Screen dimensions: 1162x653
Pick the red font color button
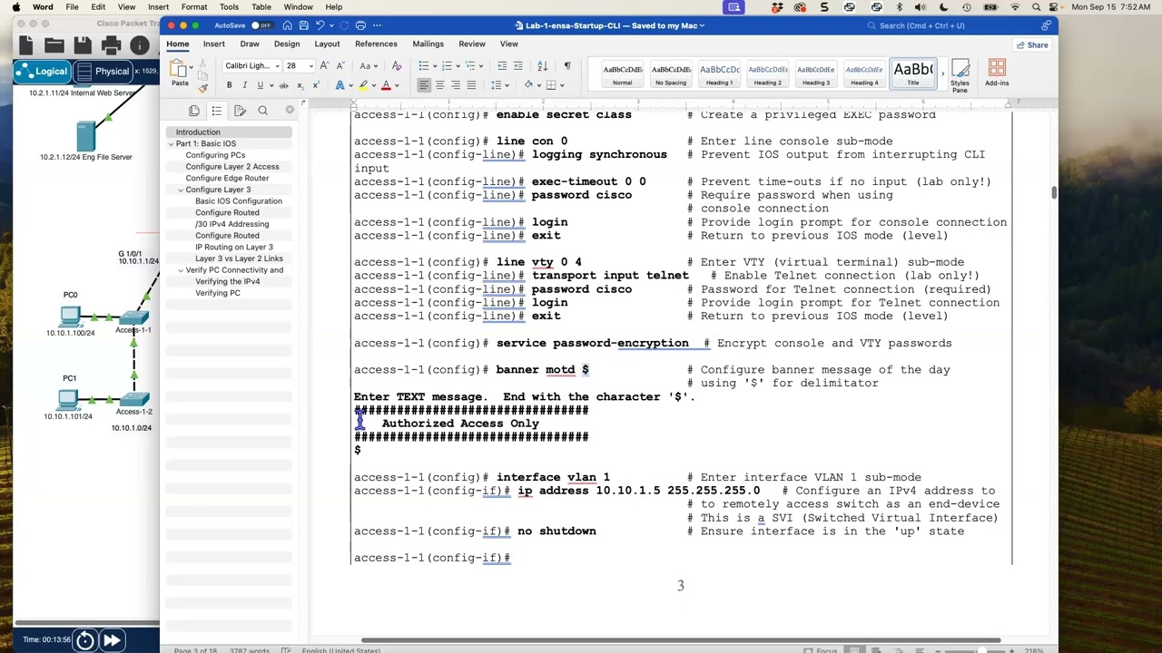(x=386, y=85)
